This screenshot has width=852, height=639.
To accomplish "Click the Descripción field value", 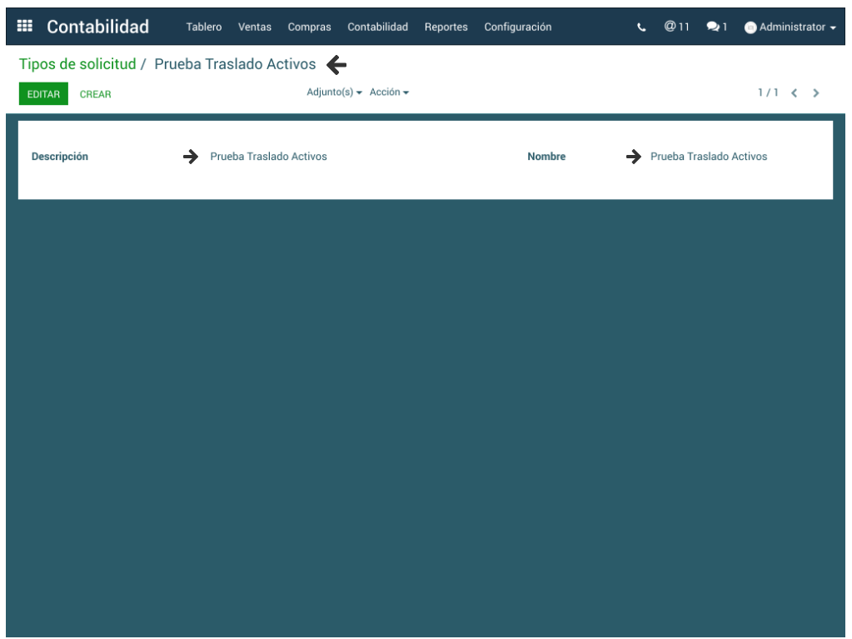I will 268,157.
